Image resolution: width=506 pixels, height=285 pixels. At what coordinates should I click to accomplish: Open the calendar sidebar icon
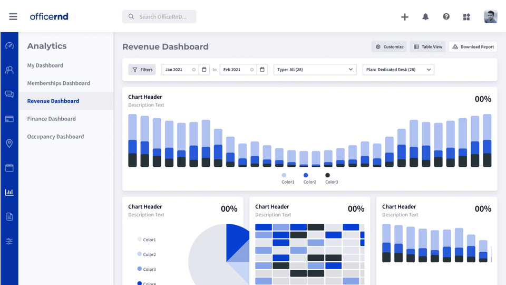(x=9, y=168)
